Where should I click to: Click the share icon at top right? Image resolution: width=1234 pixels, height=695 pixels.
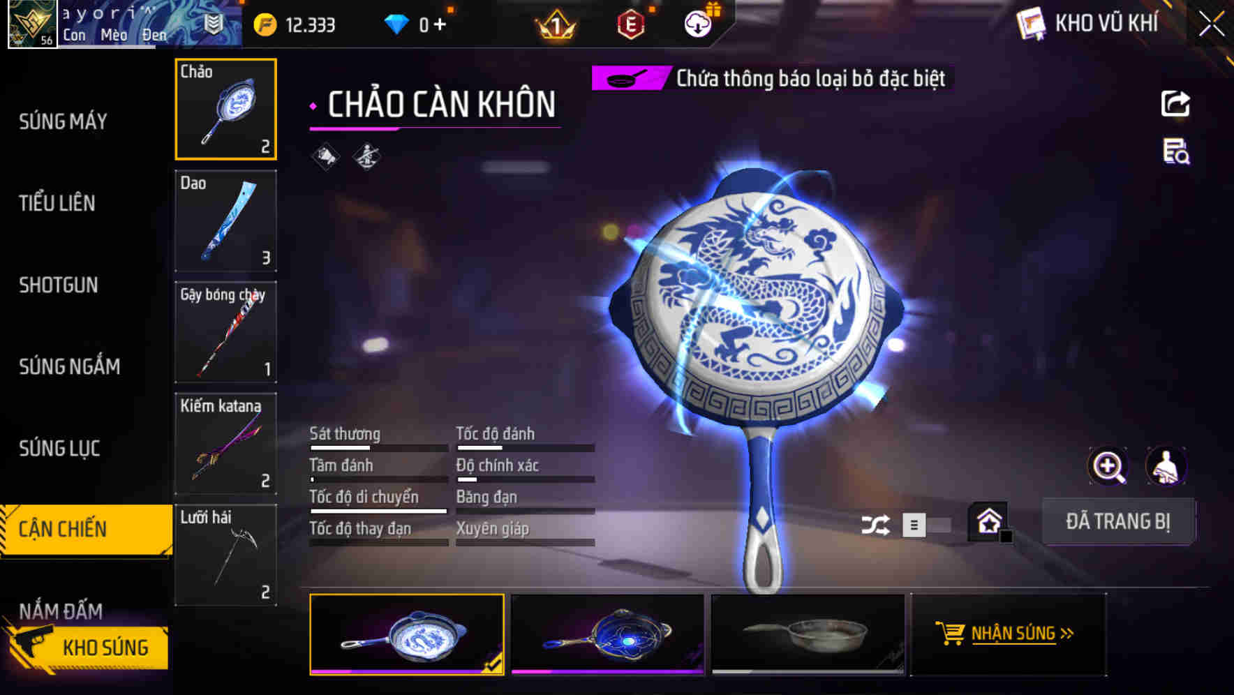(1175, 104)
